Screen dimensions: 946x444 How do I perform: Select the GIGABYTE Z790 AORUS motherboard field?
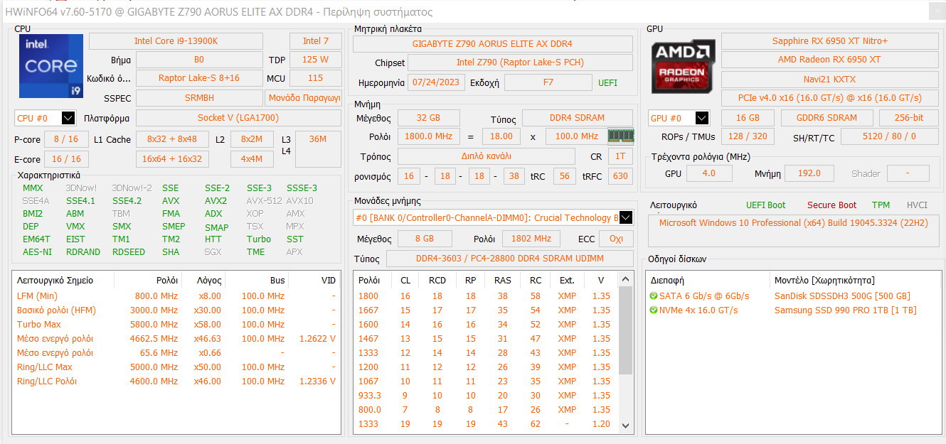point(493,44)
